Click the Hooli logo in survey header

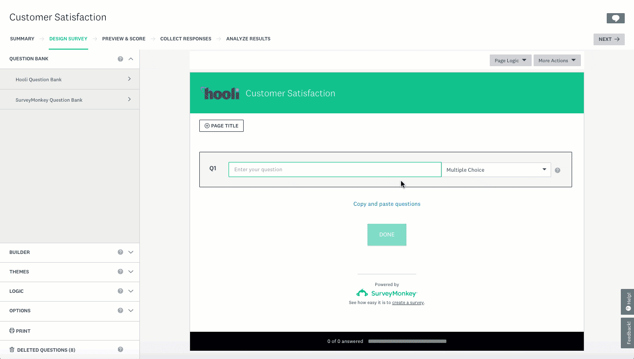tap(220, 93)
